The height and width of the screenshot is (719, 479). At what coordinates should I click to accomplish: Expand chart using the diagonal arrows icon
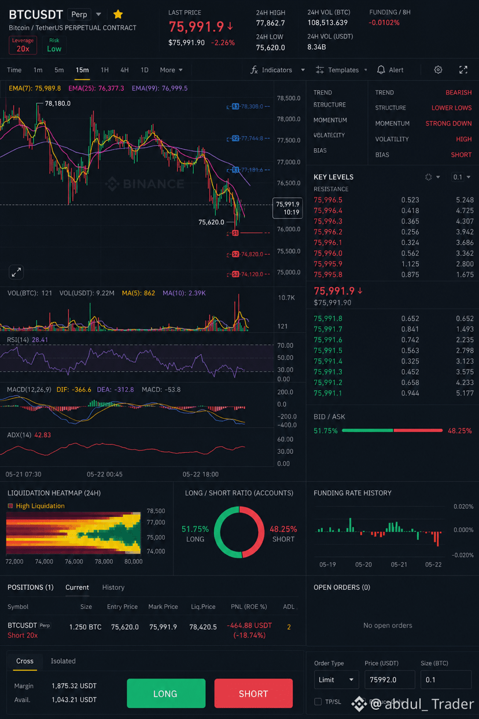click(16, 272)
